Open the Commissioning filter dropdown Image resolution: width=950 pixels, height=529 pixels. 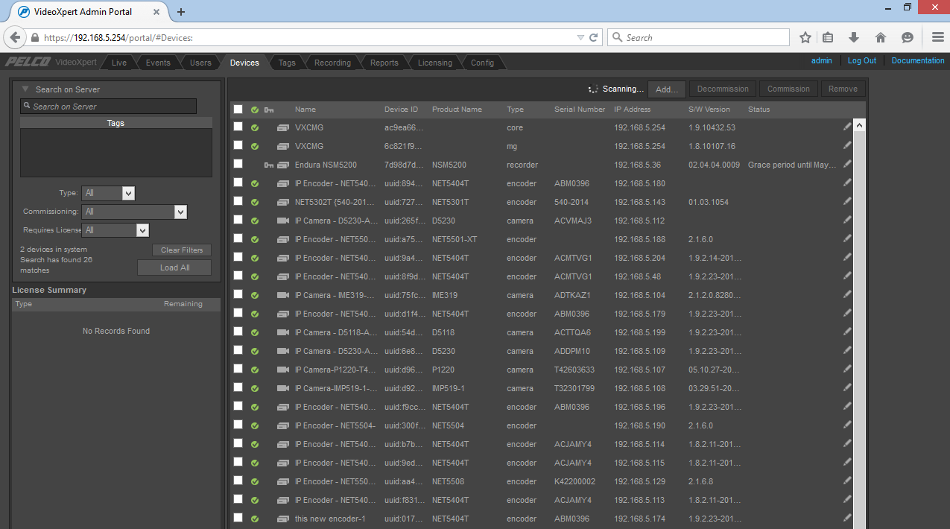pos(134,212)
